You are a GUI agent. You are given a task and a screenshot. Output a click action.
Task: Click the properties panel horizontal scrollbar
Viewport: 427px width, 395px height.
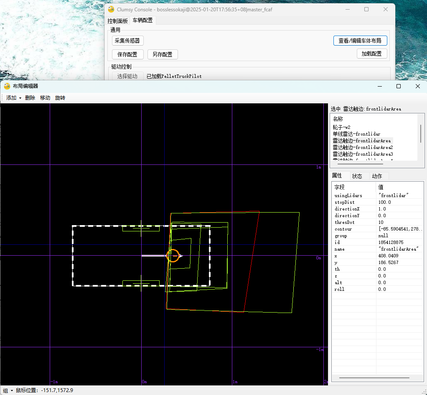[x=374, y=378]
